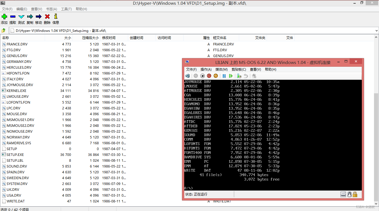Click the green Add (添加) plus icon
This screenshot has width=379, height=211.
point(4,17)
